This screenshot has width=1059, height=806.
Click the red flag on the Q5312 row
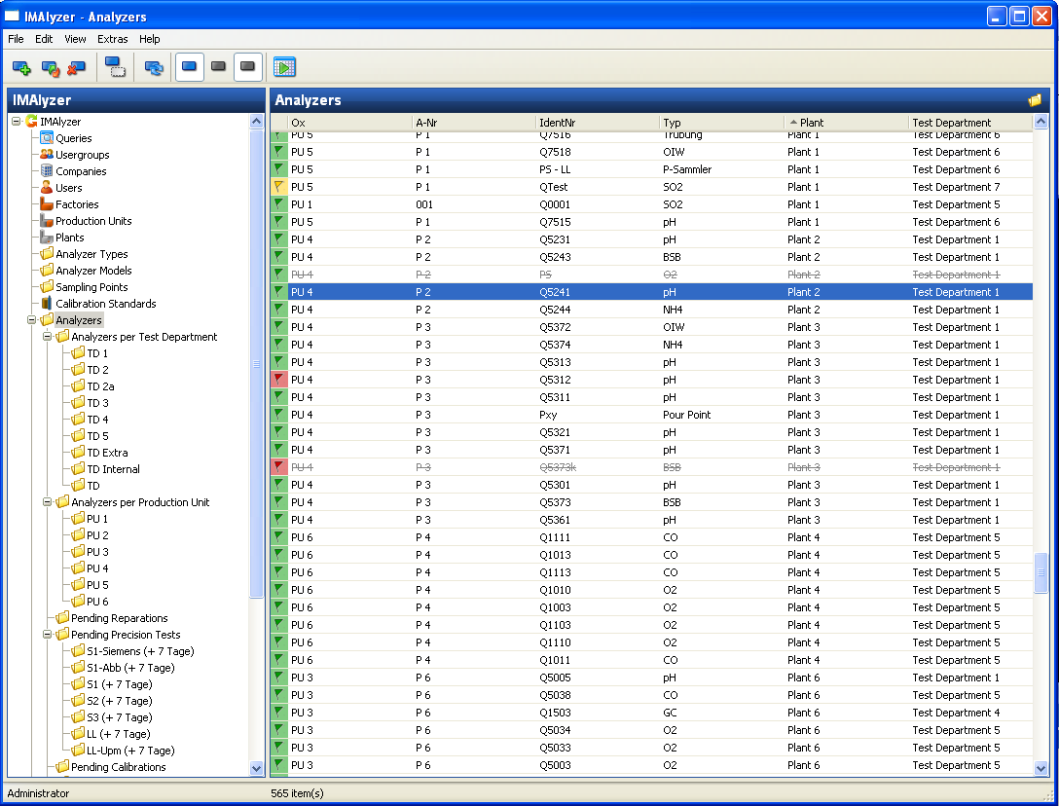click(x=278, y=380)
